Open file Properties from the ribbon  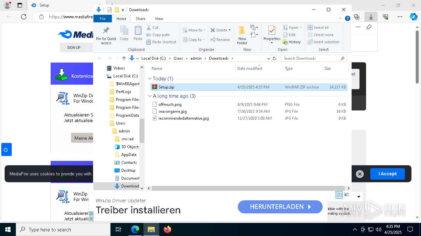coord(272,35)
